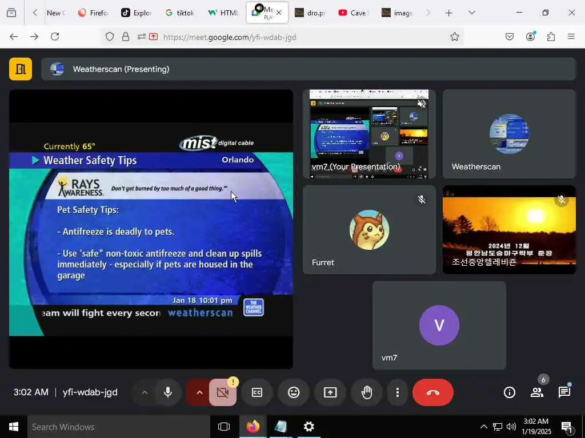The image size is (585, 438).
Task: Open the volume control in system tray
Action: coord(511,427)
